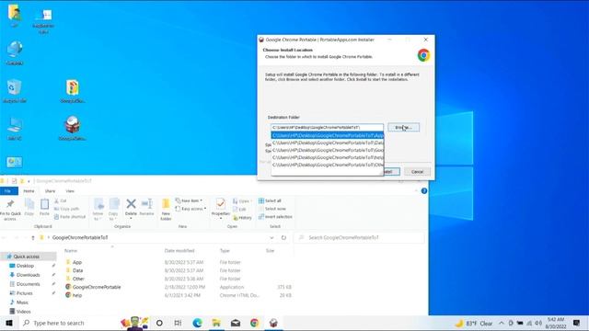Refresh the Explorer folder view
This screenshot has height=331, width=589.
click(x=283, y=237)
